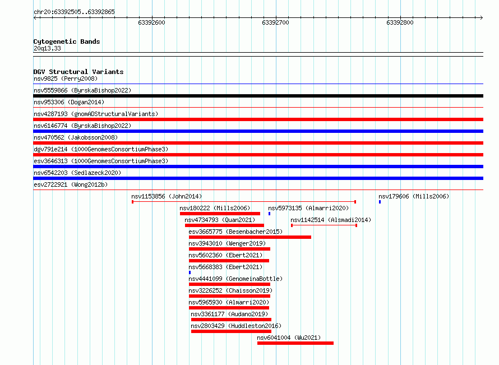Open esv3665775 (Besenbacher2015) label

tap(235, 232)
